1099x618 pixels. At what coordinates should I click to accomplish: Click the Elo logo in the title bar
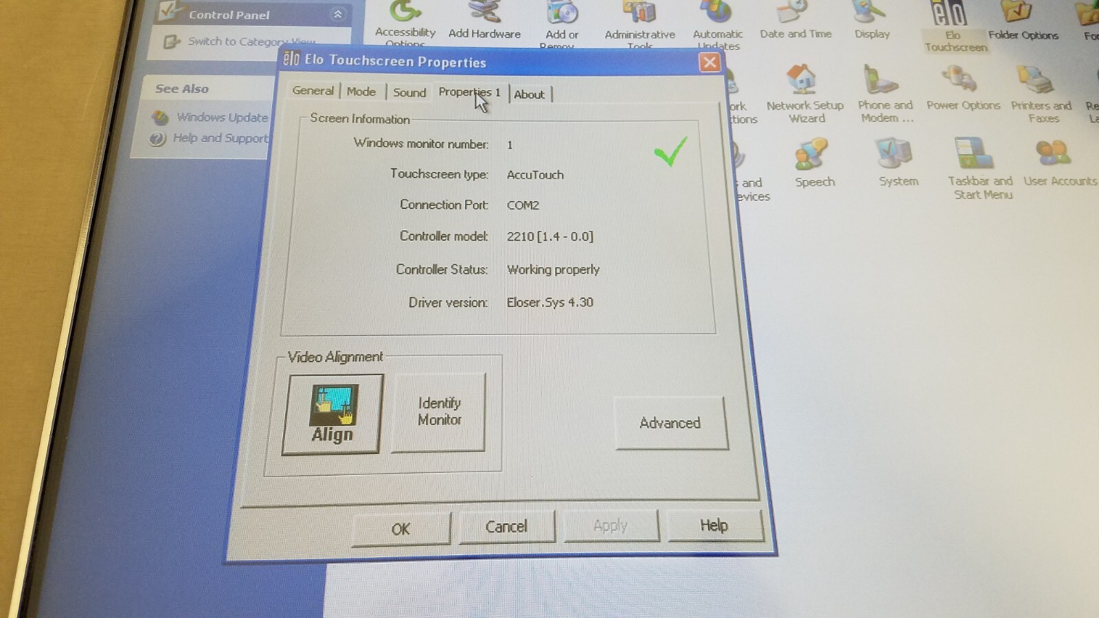(x=291, y=59)
